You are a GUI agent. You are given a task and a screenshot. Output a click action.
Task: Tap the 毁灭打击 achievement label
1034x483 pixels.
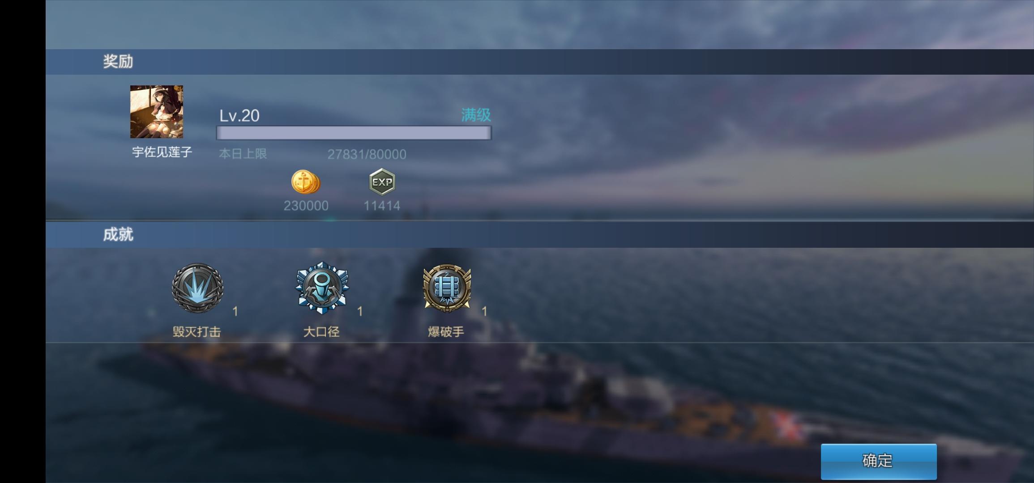[x=197, y=332]
